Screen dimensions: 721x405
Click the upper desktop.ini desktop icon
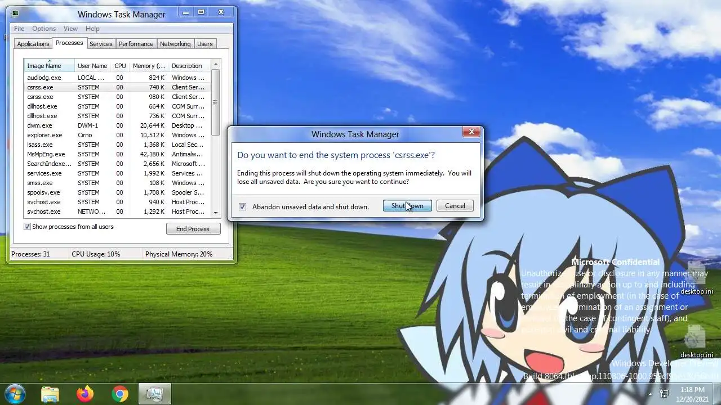696,278
